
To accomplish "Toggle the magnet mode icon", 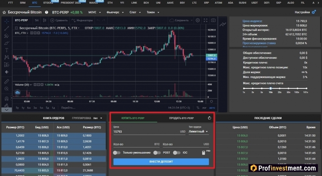I will (7, 99).
